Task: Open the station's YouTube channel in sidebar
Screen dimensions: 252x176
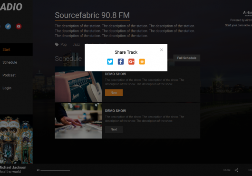Action: click(19, 26)
